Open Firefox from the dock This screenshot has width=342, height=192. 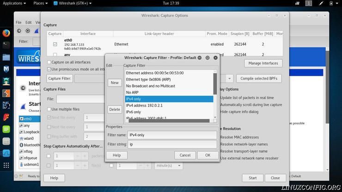6,33
